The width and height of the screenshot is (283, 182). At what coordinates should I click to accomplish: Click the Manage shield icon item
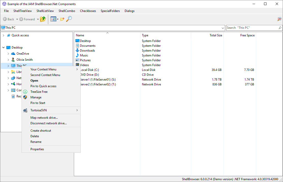[25, 97]
